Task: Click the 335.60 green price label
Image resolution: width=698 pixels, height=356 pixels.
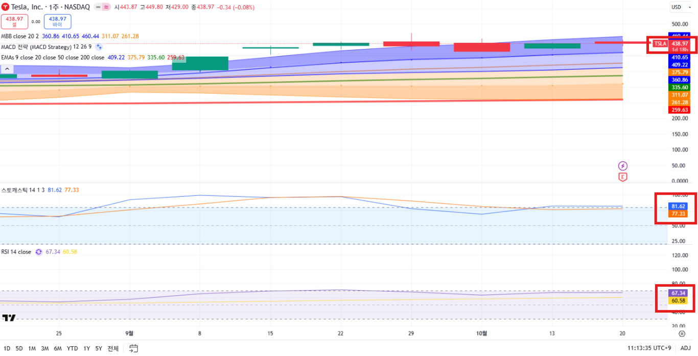Action: 679,87
